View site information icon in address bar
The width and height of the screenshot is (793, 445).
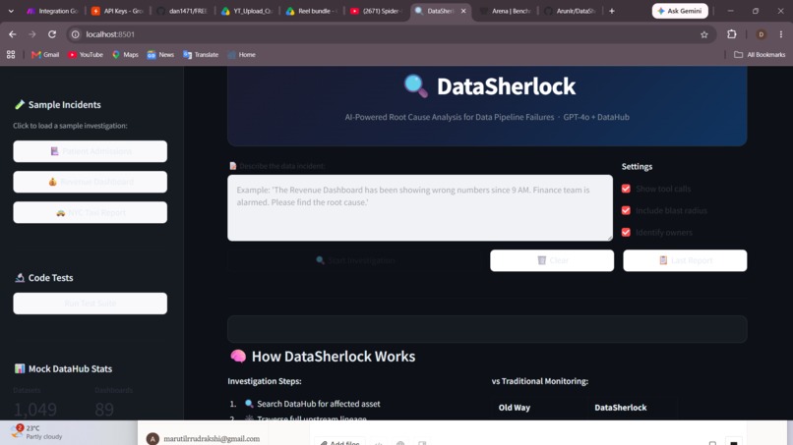(76, 34)
